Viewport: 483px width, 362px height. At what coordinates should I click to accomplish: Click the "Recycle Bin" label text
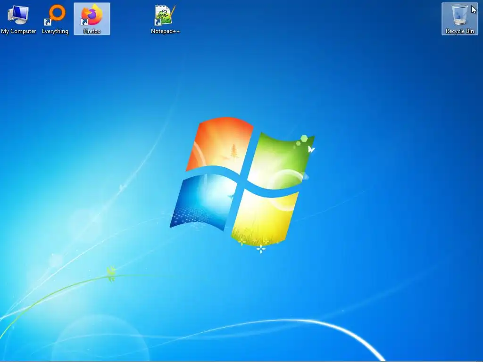click(459, 31)
